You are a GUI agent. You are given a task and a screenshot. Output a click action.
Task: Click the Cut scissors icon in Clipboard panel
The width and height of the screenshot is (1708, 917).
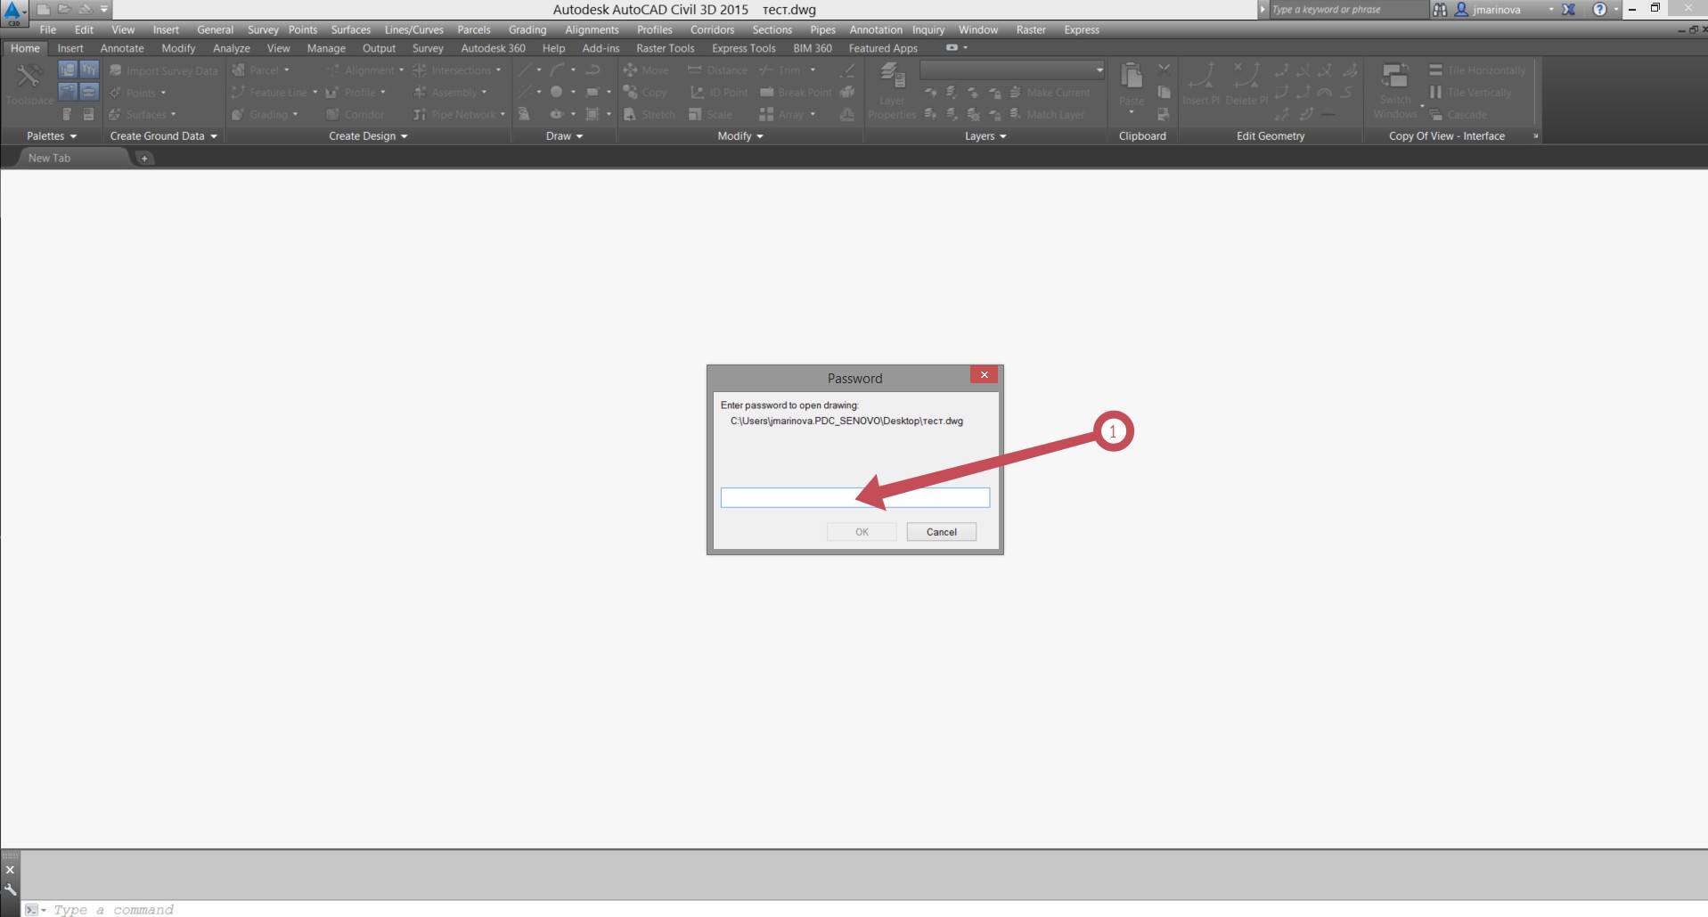(1164, 69)
